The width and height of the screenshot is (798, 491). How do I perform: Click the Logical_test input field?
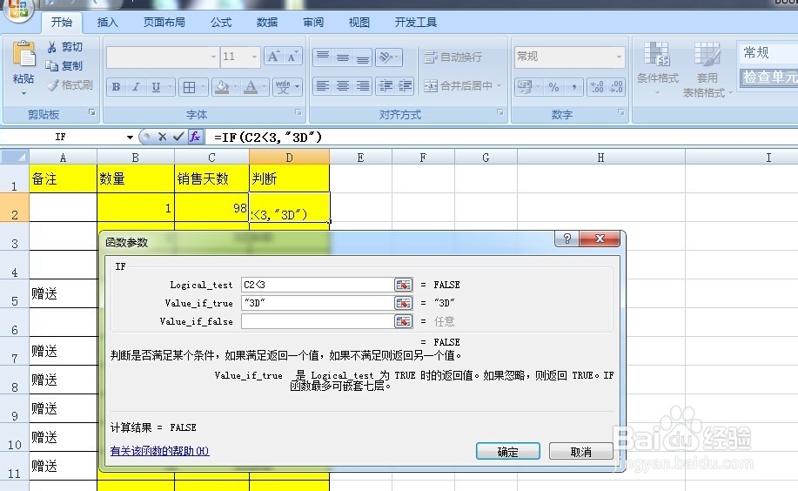point(318,285)
